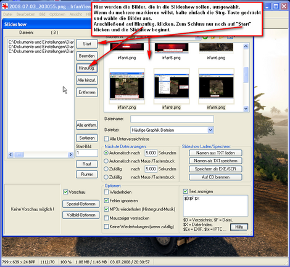
Task: Open the Suchen in folder dropdown arrow
Action: (198, 38)
